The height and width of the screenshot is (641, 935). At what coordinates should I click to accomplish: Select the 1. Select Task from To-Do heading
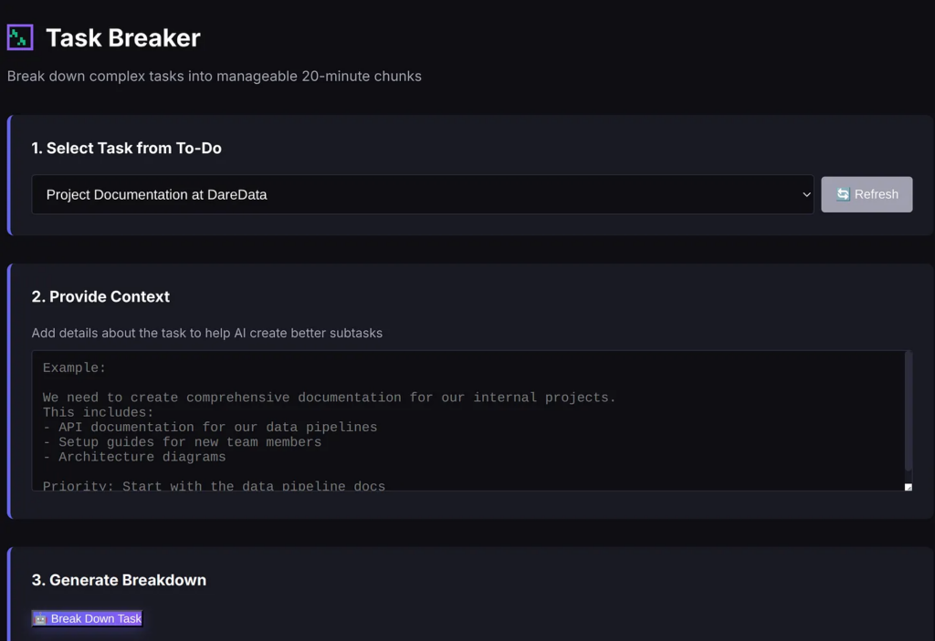tap(127, 148)
